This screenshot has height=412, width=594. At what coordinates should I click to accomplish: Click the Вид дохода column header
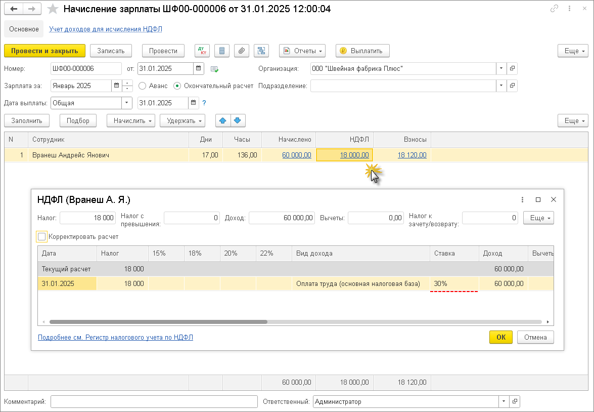360,254
